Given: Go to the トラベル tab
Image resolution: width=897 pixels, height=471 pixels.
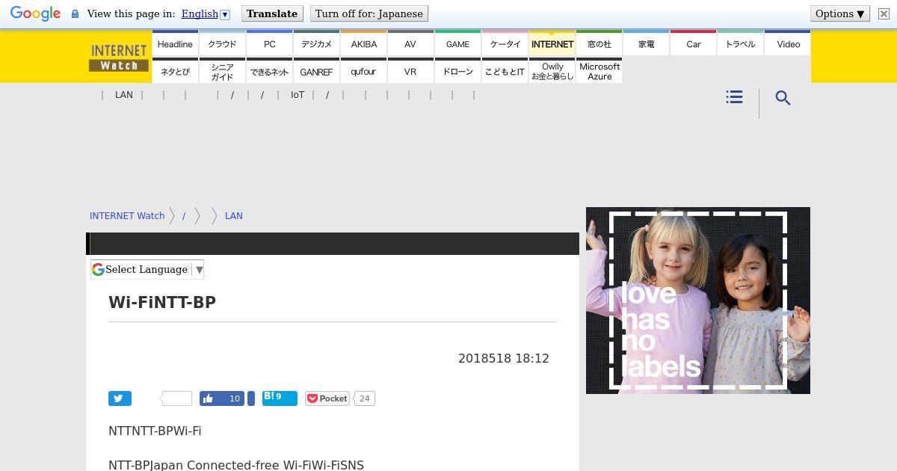Looking at the screenshot, I should (x=740, y=43).
